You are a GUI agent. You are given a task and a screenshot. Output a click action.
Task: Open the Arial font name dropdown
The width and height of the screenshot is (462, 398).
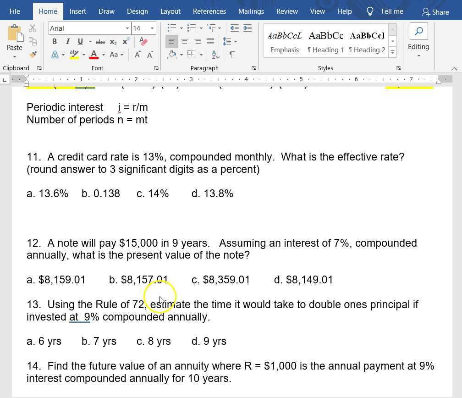[x=127, y=28]
